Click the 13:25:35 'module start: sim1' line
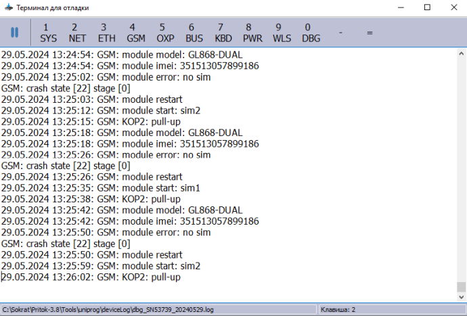 101,188
